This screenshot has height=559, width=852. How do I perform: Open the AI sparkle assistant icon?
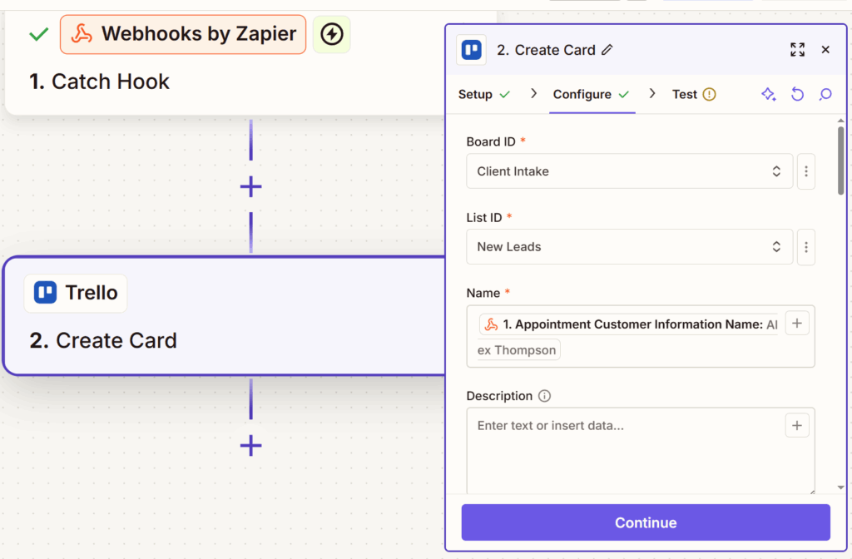[768, 94]
